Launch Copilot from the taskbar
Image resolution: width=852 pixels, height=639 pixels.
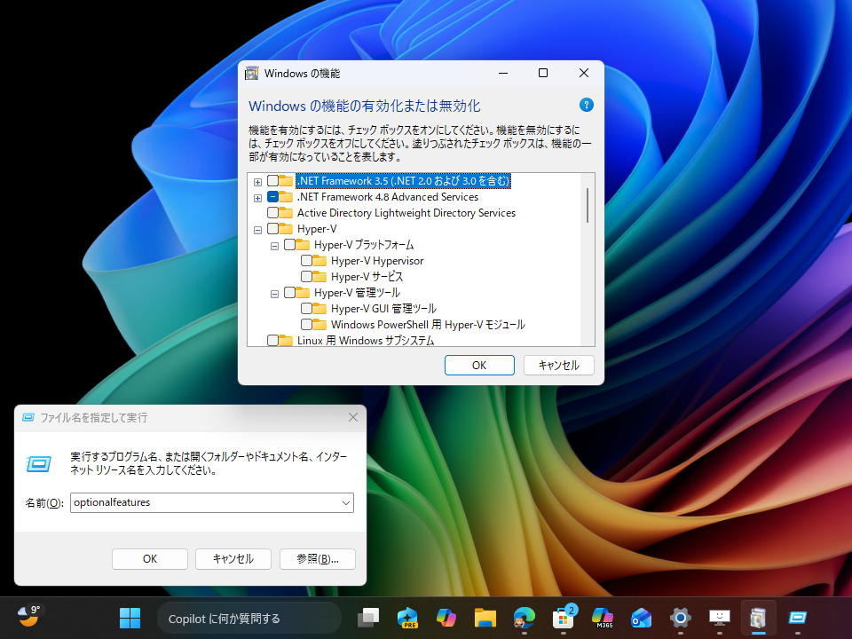(446, 618)
